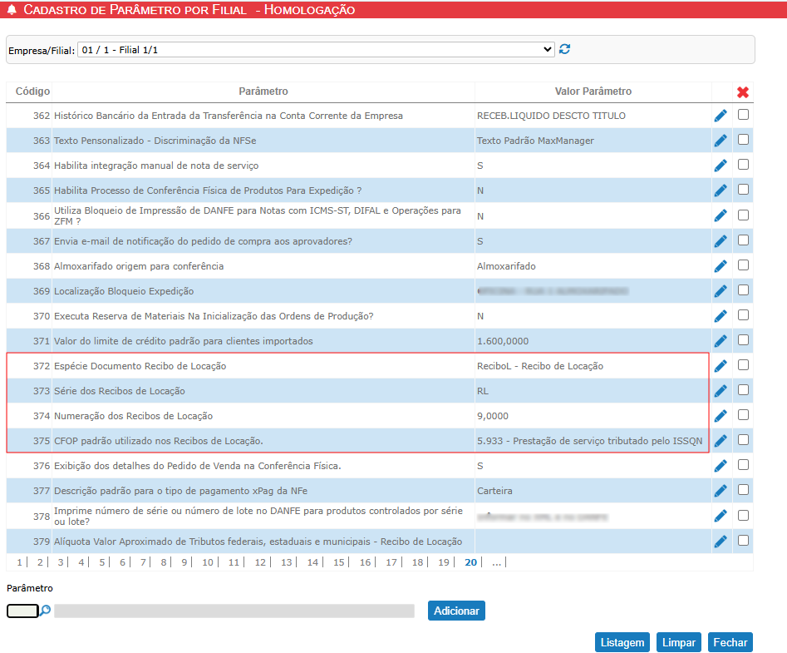787x653 pixels.
Task: Edit parameter 377 xPag da NFe
Action: point(721,491)
